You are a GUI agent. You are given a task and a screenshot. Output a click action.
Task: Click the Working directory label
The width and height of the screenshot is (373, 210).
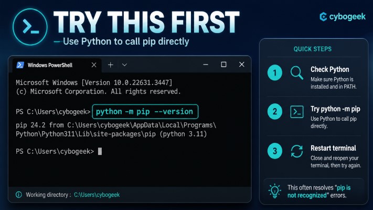(x=48, y=195)
